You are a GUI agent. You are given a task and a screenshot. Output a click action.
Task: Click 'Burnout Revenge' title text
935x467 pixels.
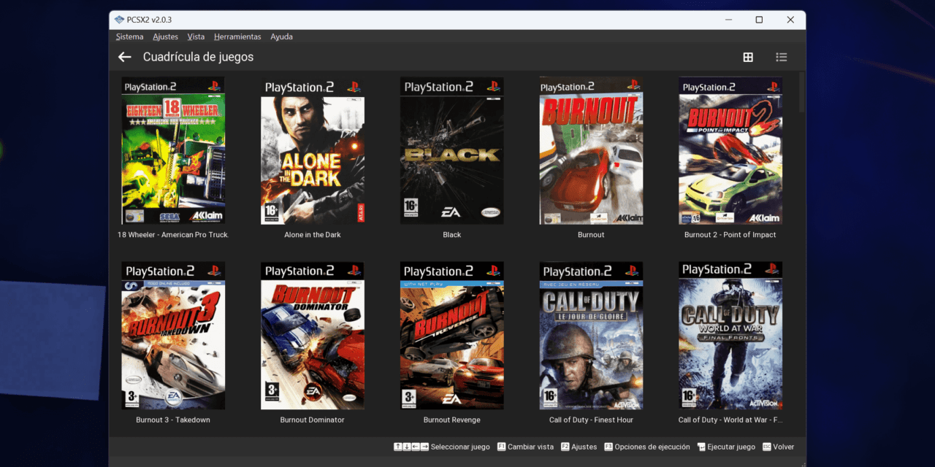pyautogui.click(x=452, y=420)
